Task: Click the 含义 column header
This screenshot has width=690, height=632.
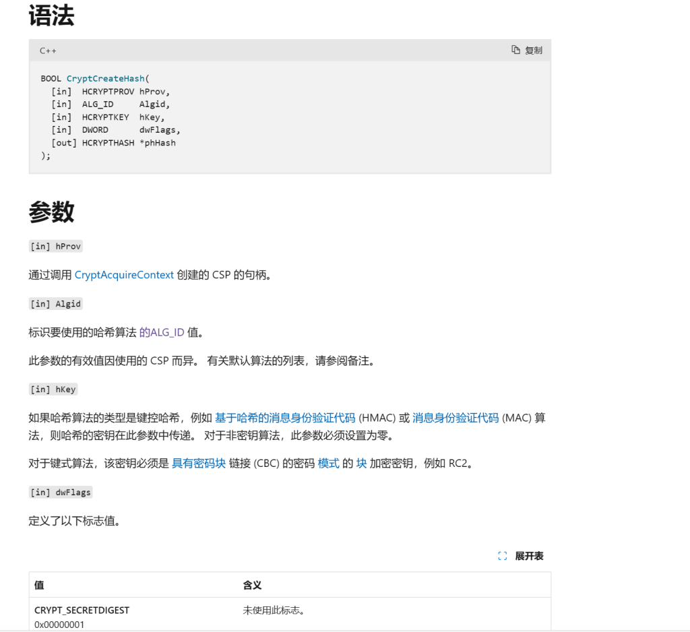Action: tap(252, 586)
